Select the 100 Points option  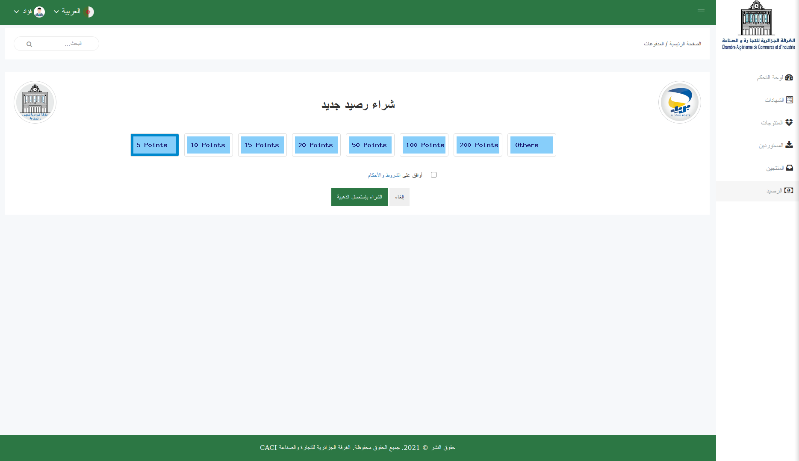coord(424,145)
